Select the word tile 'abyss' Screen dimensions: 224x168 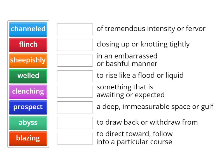28,123
